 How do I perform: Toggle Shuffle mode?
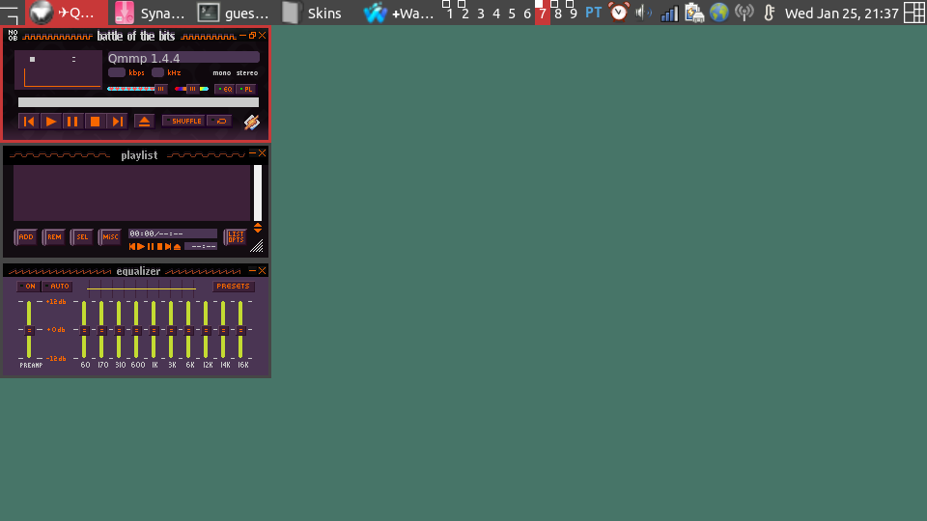pyautogui.click(x=183, y=122)
